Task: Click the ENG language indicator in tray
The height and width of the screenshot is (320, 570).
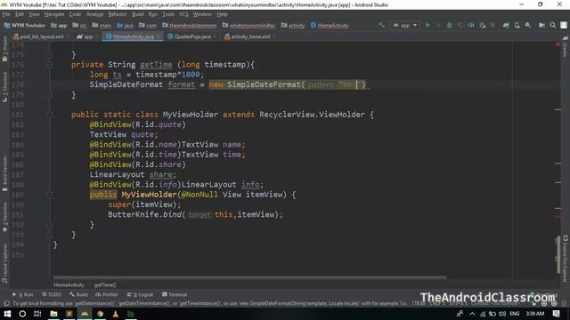Action: [x=515, y=314]
